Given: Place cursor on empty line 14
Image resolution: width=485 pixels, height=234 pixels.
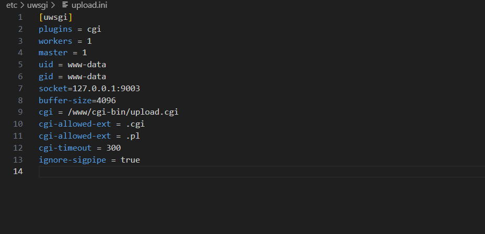Looking at the screenshot, I should (209, 172).
